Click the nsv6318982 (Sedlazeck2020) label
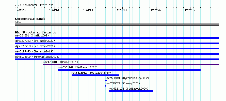226x101 pixels. pos(91,73)
